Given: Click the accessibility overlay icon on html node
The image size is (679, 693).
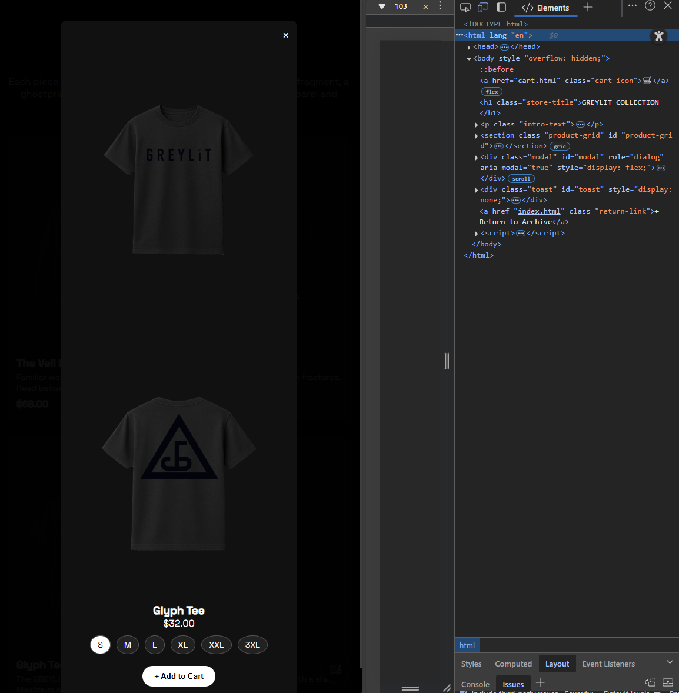Looking at the screenshot, I should [659, 36].
